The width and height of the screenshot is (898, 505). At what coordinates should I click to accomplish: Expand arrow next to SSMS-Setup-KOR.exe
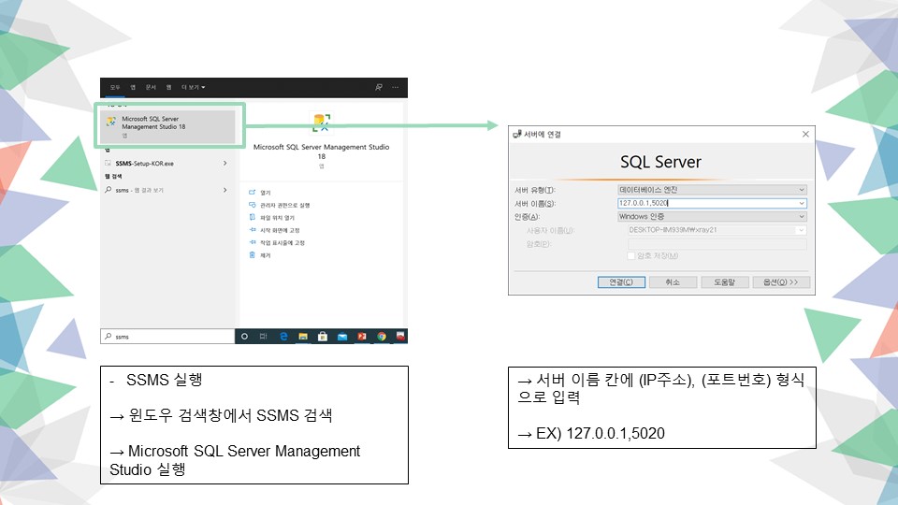[x=225, y=163]
